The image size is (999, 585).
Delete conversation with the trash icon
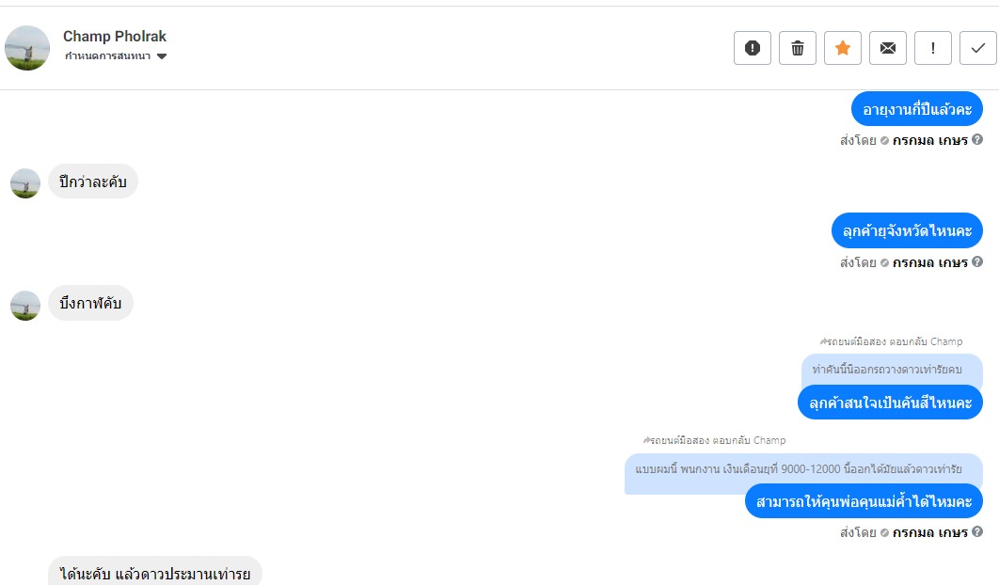pyautogui.click(x=798, y=48)
